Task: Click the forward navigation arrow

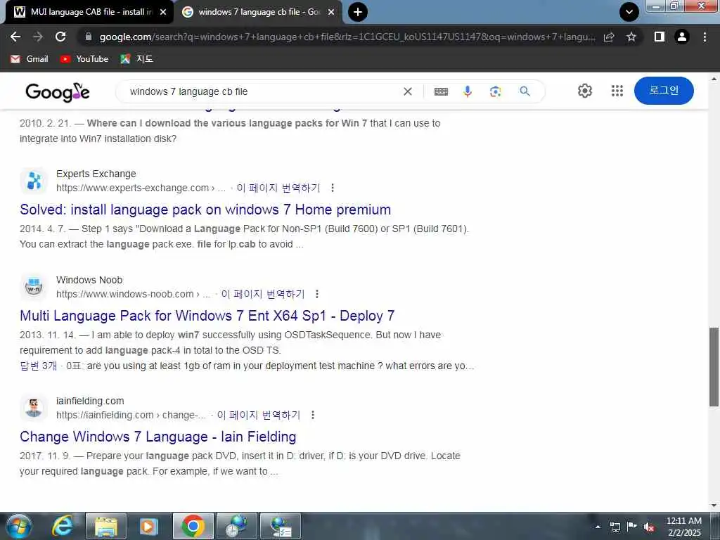Action: click(38, 37)
